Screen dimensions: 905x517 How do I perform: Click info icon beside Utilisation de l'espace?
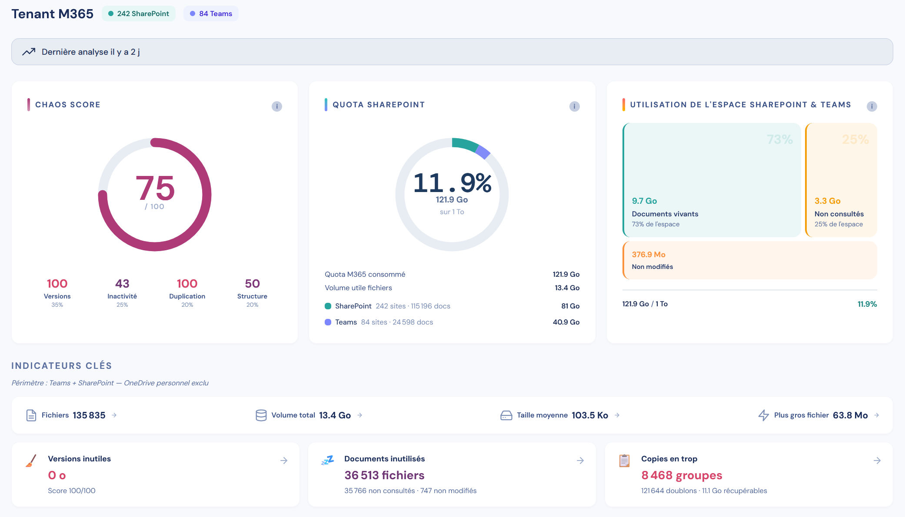[872, 106]
